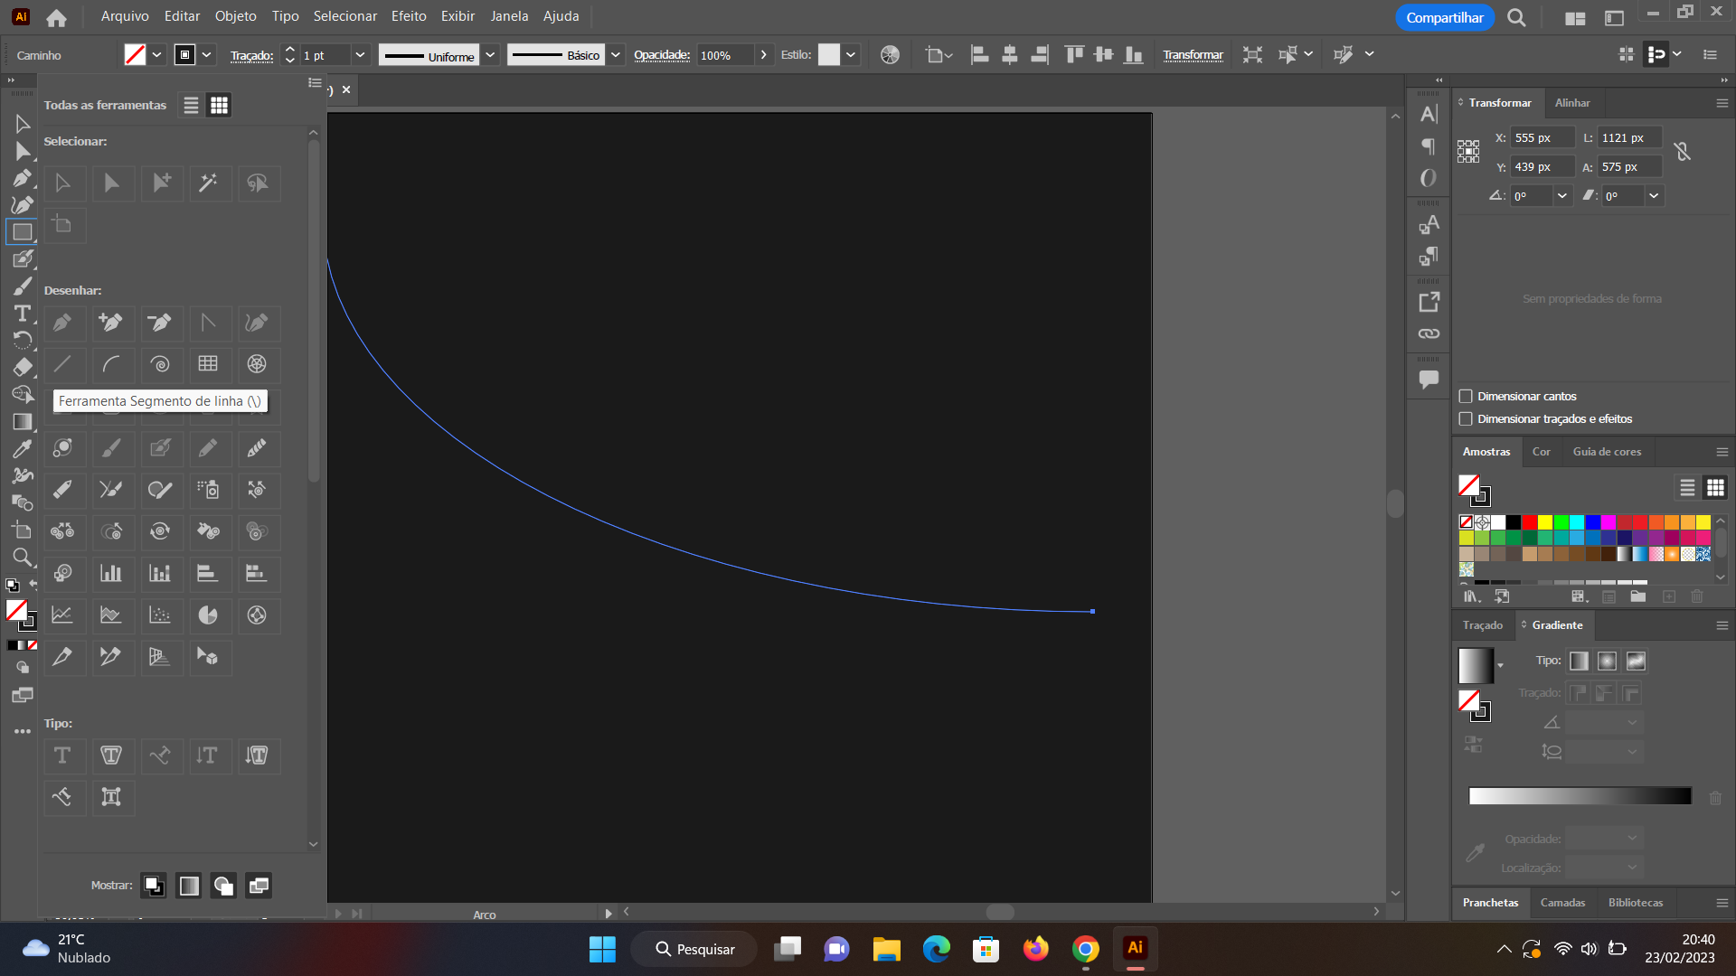
Task: Click the Compartilhar button
Action: click(1444, 17)
